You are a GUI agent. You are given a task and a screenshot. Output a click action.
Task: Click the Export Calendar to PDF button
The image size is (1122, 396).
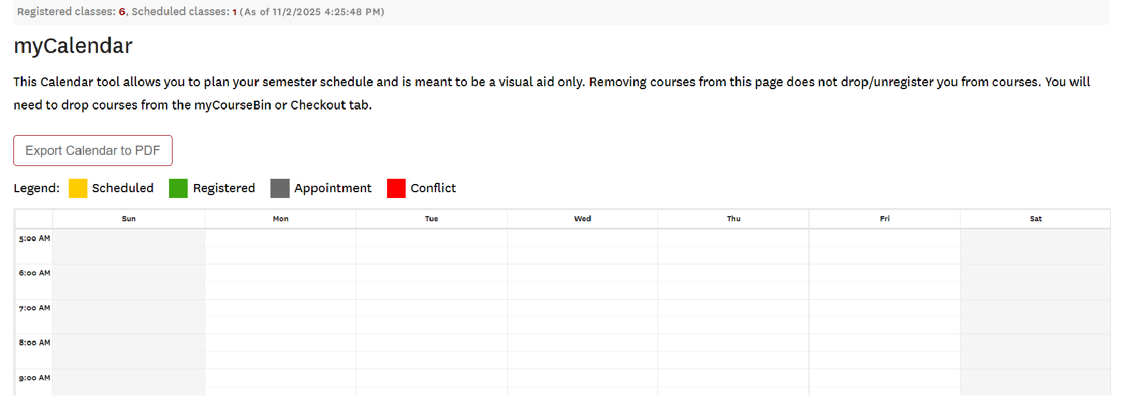click(92, 150)
